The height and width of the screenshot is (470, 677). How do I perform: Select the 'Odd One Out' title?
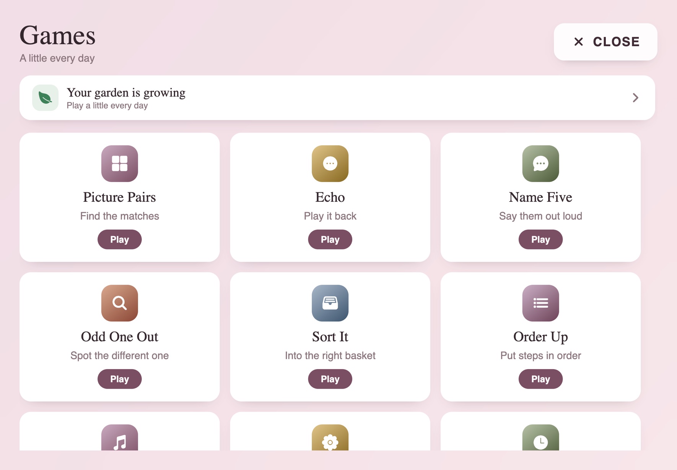coord(119,337)
